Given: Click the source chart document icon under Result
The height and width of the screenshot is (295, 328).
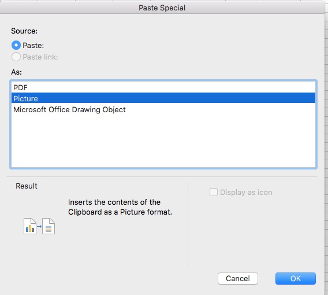Looking at the screenshot, I should (x=30, y=226).
